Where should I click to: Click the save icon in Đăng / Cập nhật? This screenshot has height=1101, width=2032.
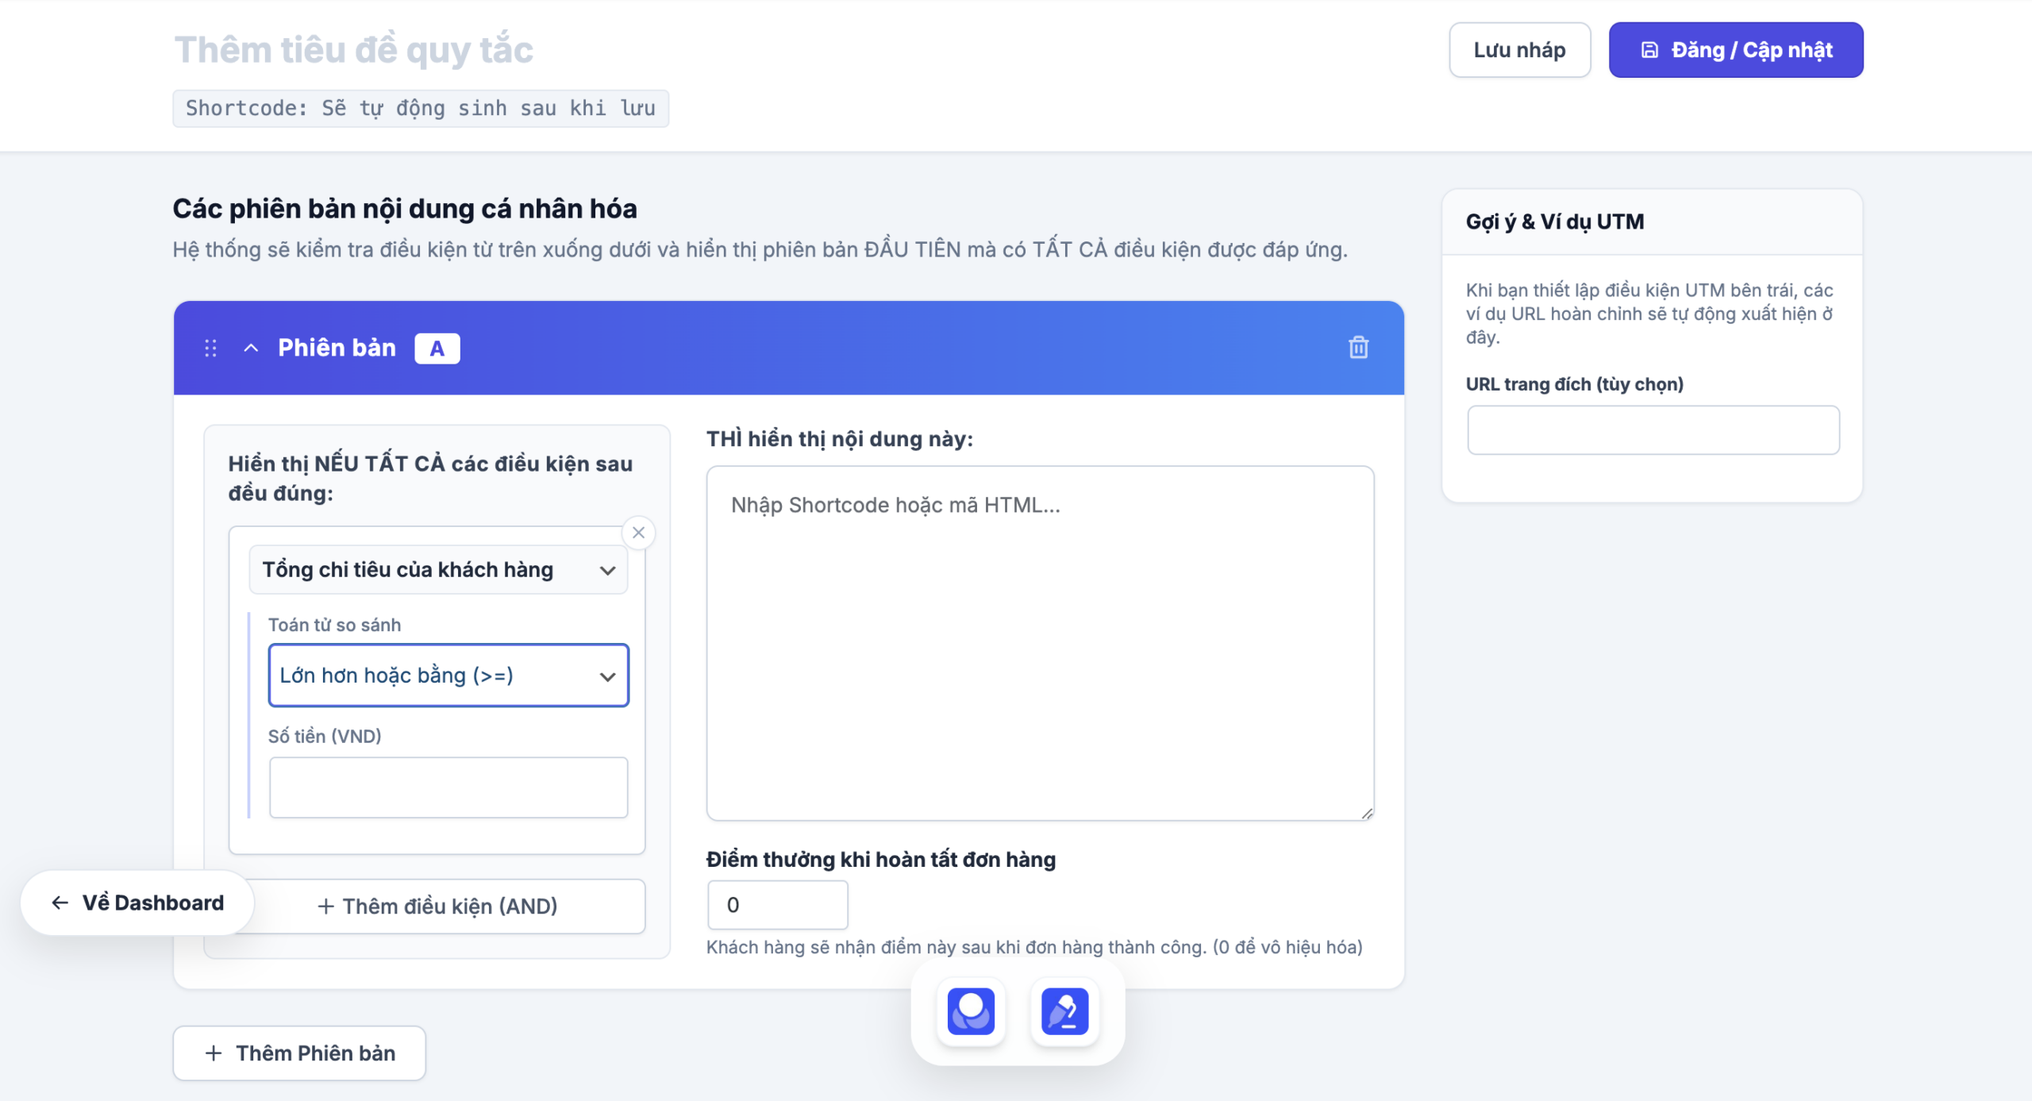point(1649,50)
